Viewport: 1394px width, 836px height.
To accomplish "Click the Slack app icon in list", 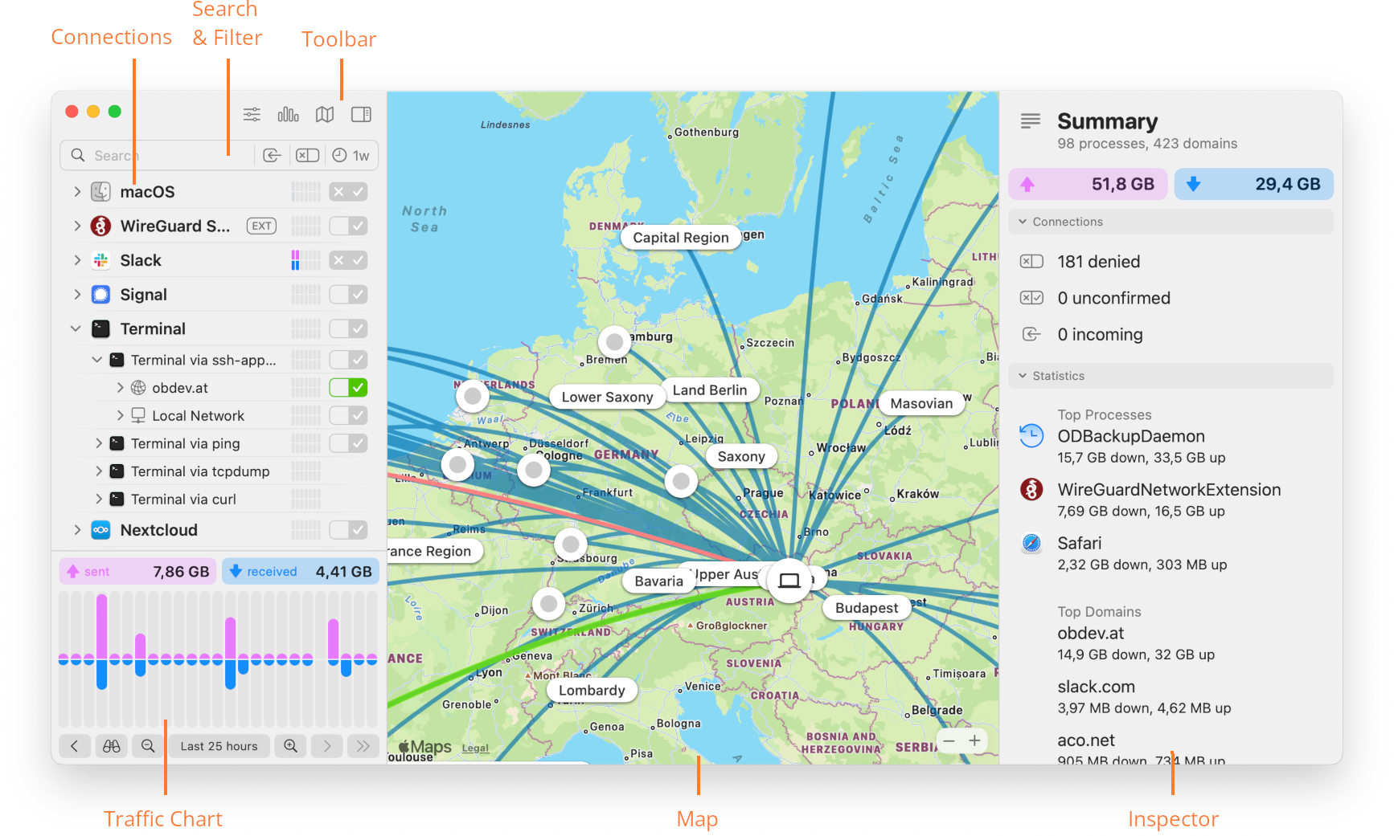I will (100, 260).
